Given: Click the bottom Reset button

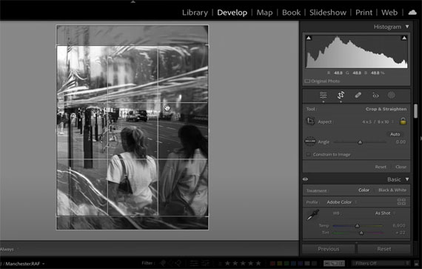Looking at the screenshot, I should pyautogui.click(x=384, y=249).
